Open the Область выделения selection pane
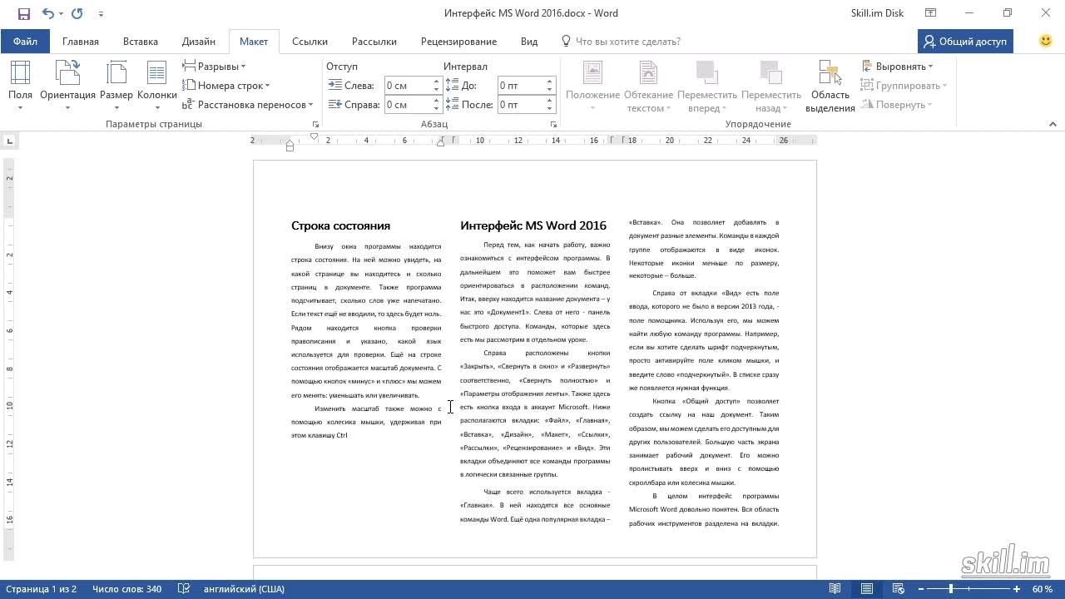Screen dimensions: 1065x599 point(830,87)
